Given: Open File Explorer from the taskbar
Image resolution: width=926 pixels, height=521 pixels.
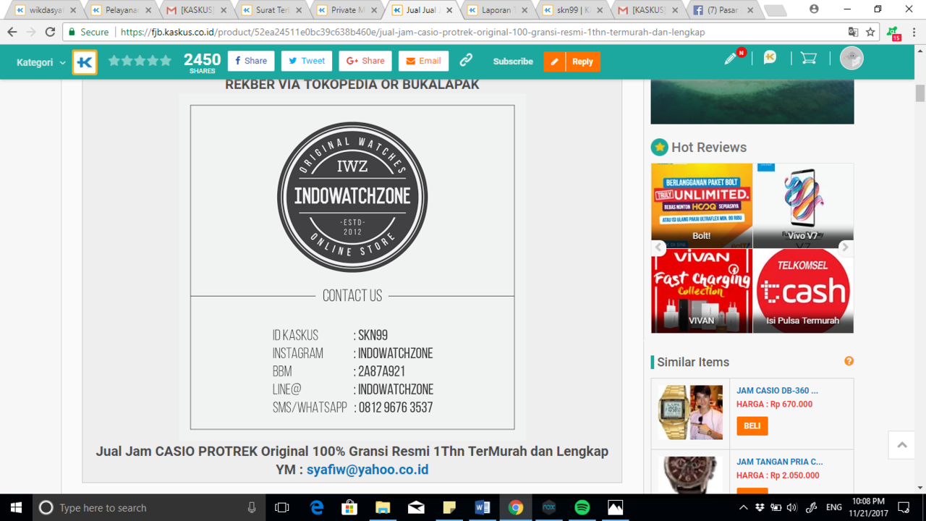Looking at the screenshot, I should click(x=383, y=507).
